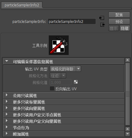Click the 隐藏 button
Viewport: 132px width, 138px height.
point(125,28)
